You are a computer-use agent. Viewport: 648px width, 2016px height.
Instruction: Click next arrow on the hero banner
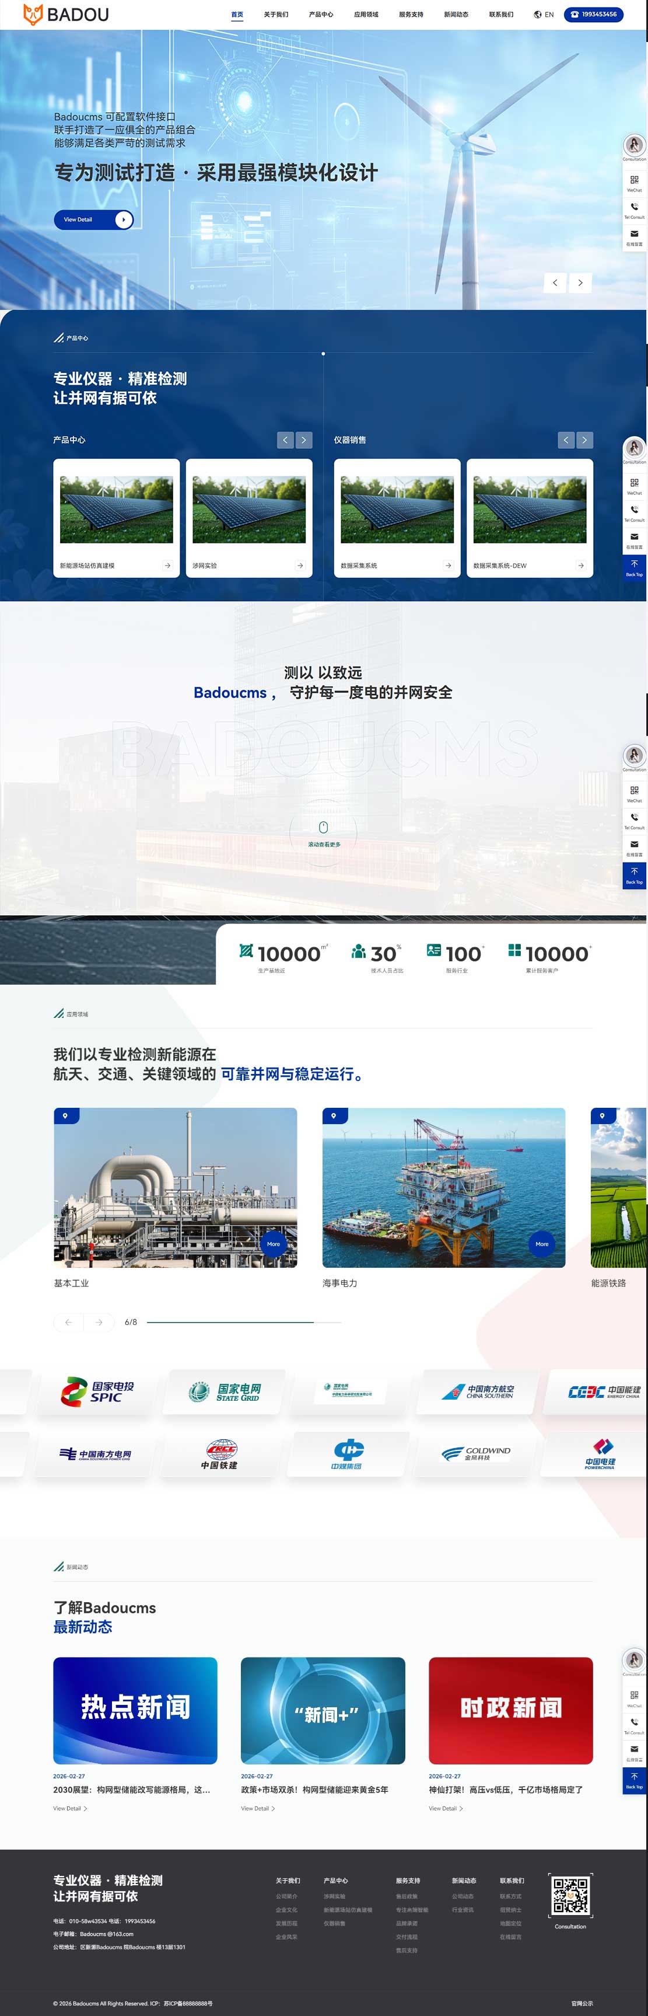(580, 282)
